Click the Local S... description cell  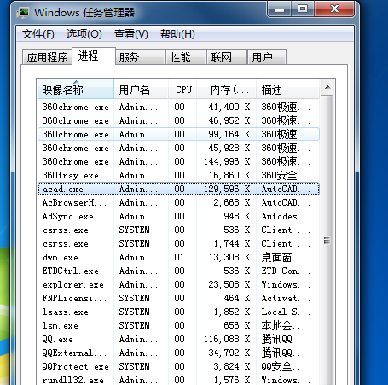click(x=286, y=312)
